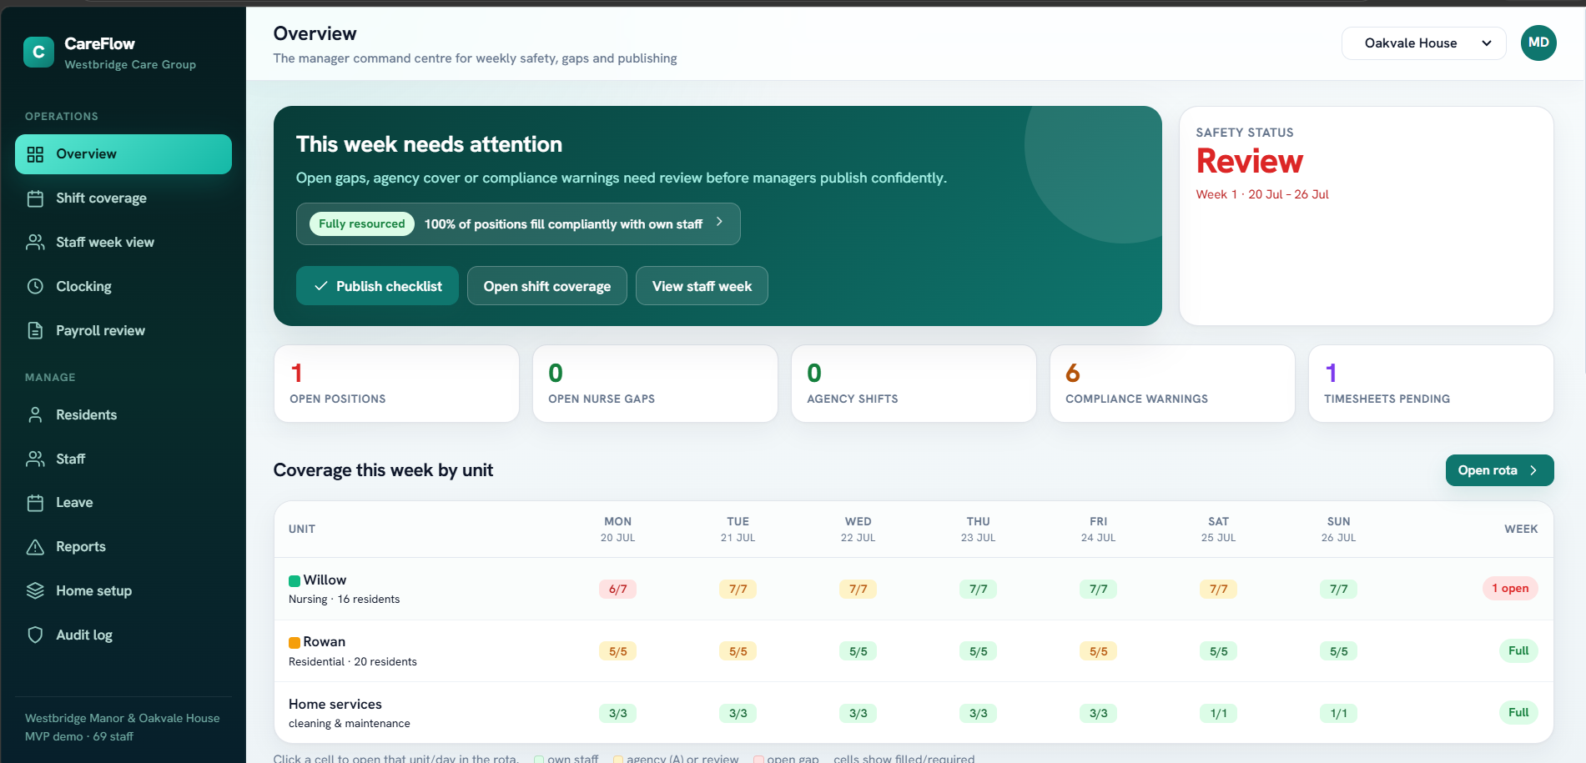Viewport: 1586px width, 763px height.
Task: Open Willow Monday 6/7 coverage cell
Action: pyautogui.click(x=617, y=590)
